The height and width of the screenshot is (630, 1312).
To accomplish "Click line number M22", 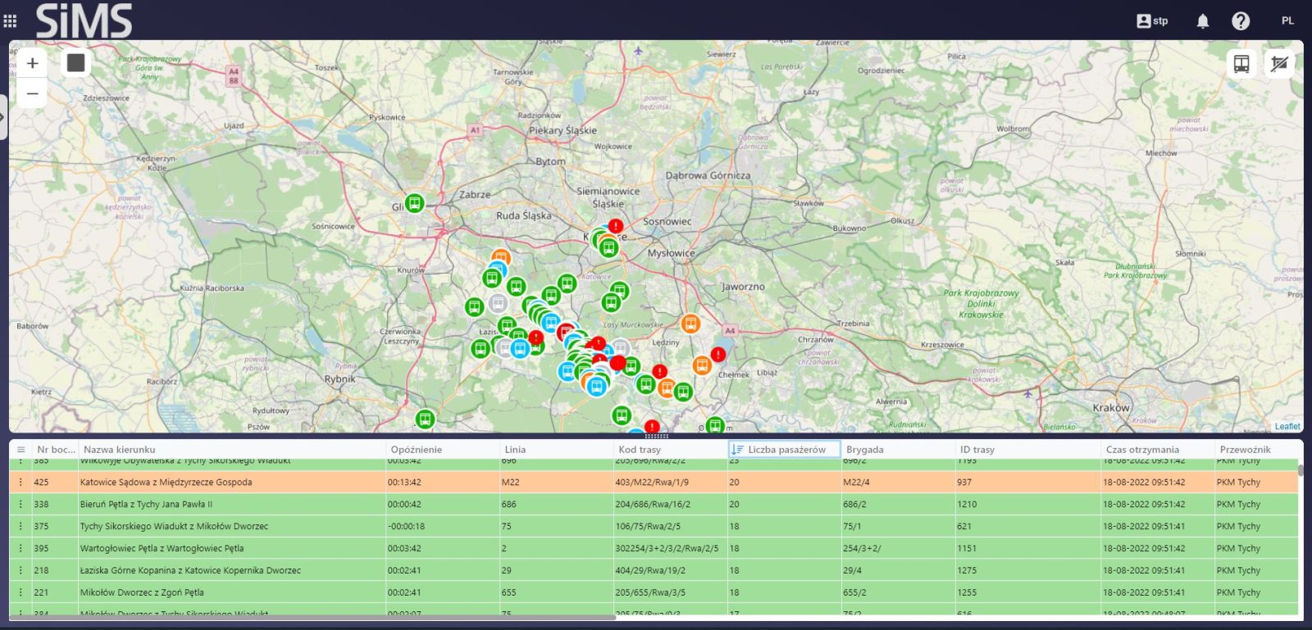I will (510, 482).
